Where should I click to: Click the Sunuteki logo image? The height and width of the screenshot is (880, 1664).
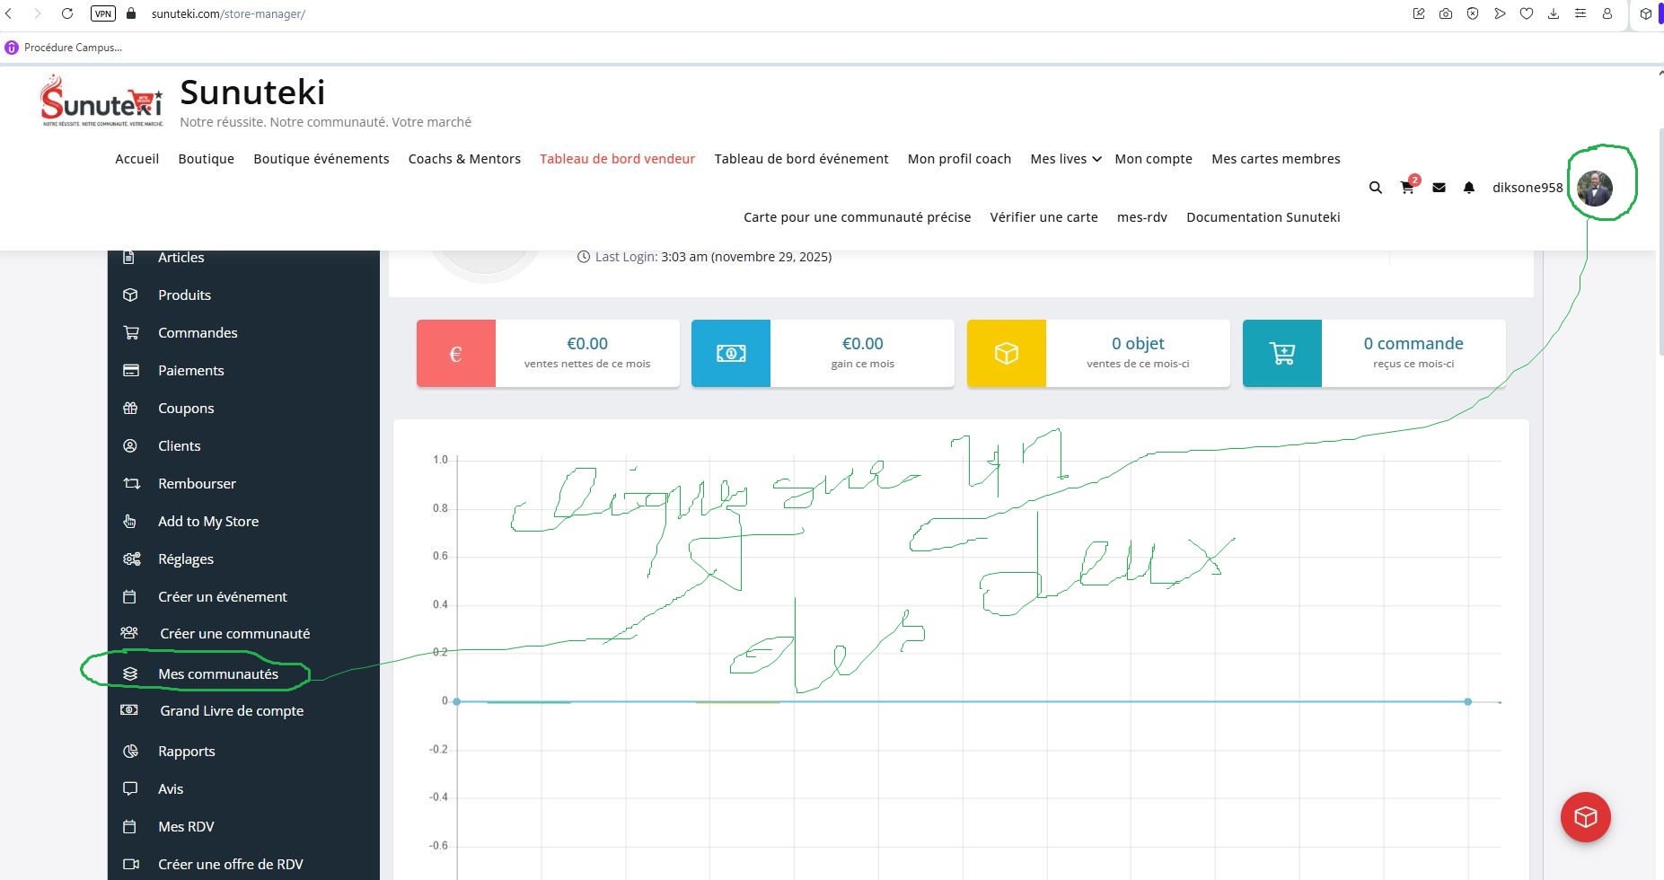(101, 101)
